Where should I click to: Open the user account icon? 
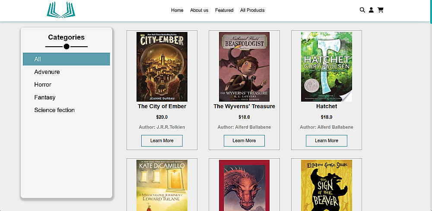(x=371, y=10)
